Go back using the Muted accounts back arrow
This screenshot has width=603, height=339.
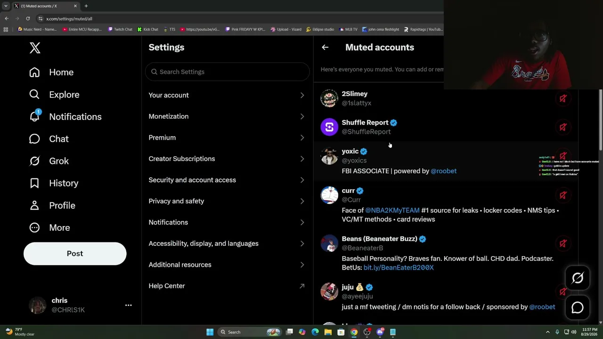[325, 47]
